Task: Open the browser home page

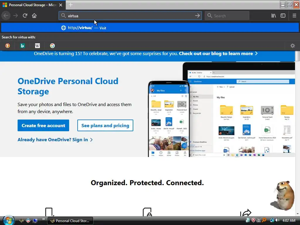Action: click(x=34, y=16)
